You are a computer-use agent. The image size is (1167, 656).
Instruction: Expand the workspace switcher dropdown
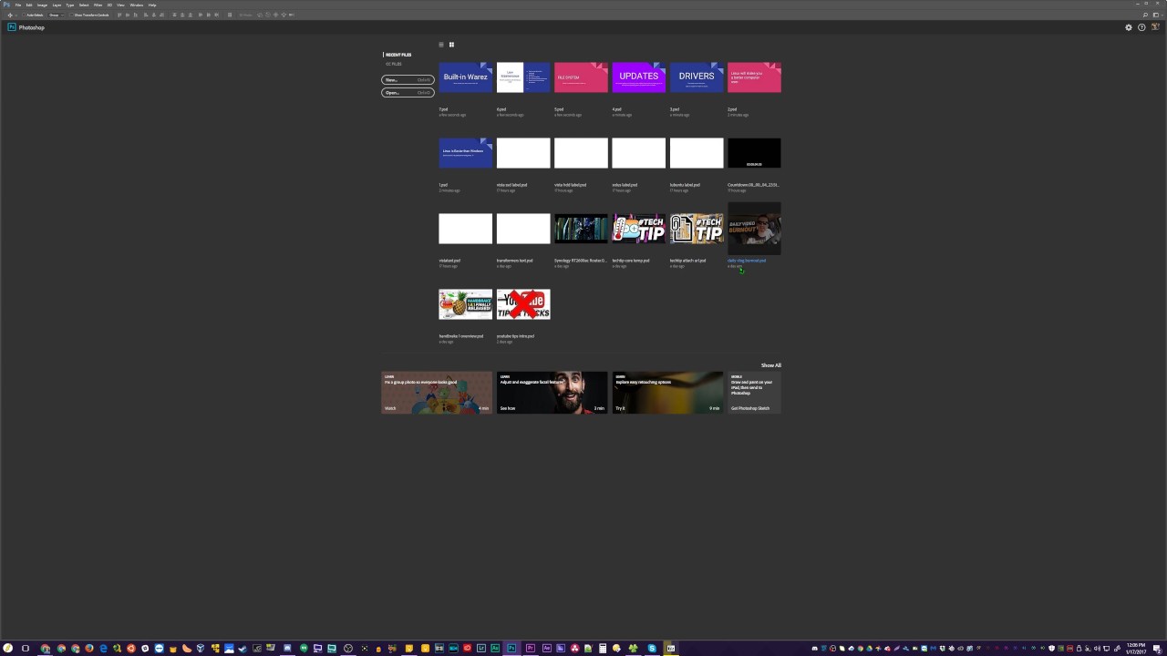(1156, 15)
